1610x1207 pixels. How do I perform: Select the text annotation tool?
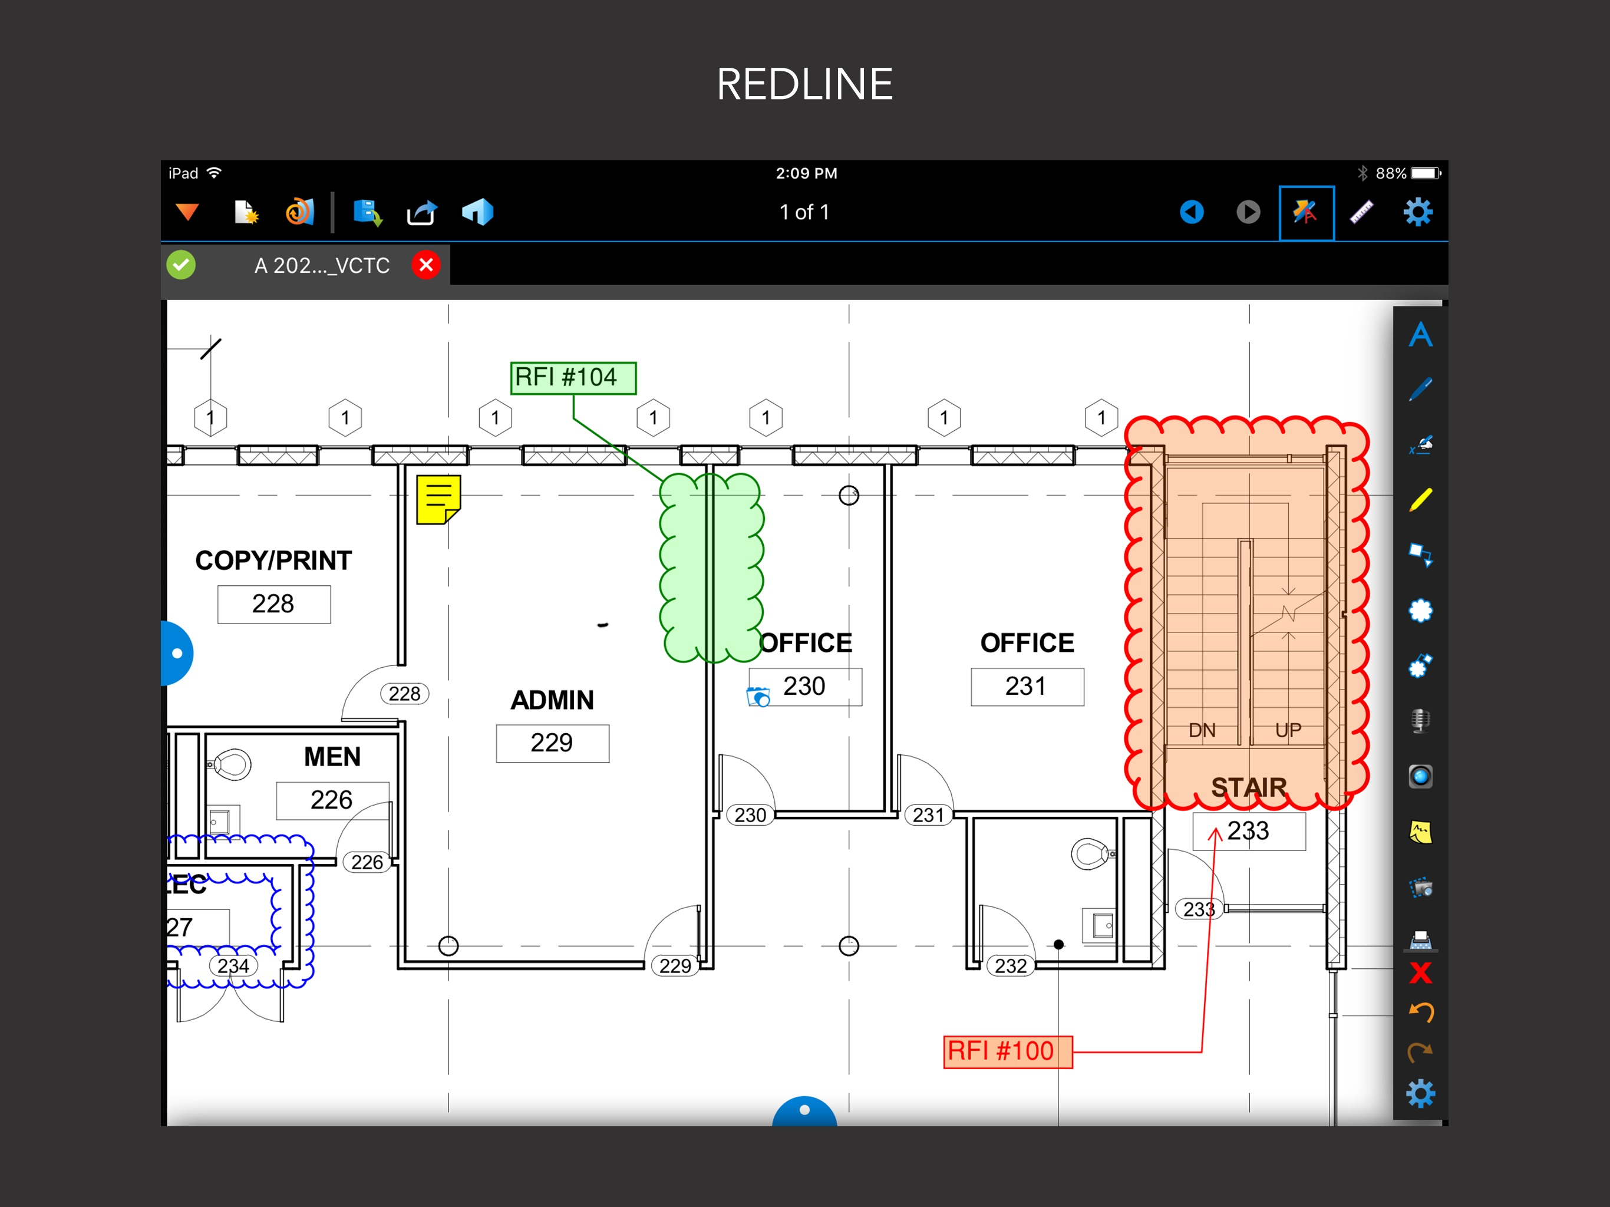[1420, 335]
